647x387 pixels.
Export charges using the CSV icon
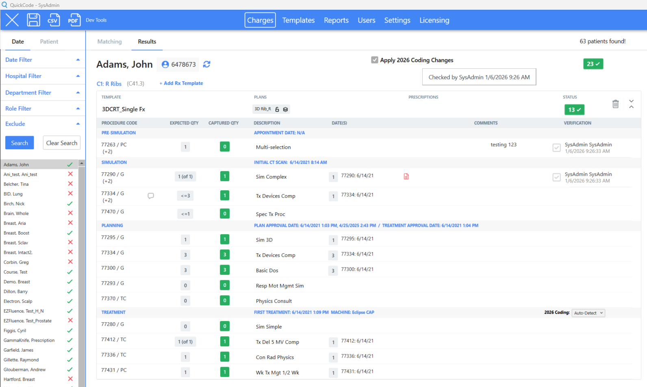point(54,20)
